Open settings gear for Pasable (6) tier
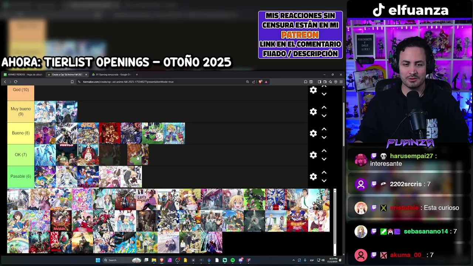Image resolution: width=473 pixels, height=266 pixels. click(x=313, y=177)
